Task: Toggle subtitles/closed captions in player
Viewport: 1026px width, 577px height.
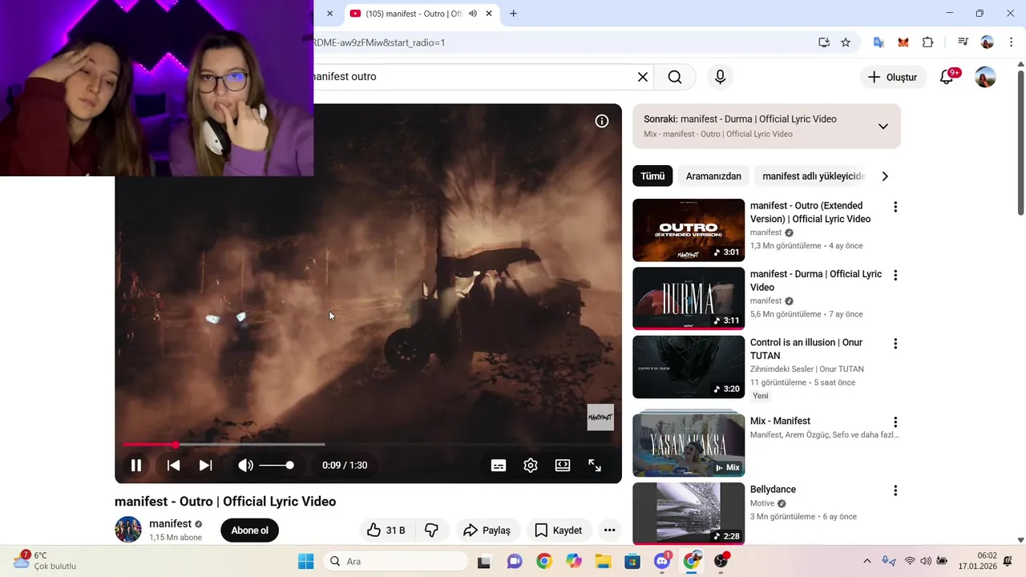Action: tap(499, 465)
